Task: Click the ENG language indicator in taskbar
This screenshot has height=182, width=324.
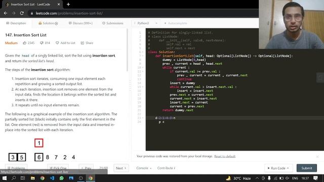Action: click(295, 178)
